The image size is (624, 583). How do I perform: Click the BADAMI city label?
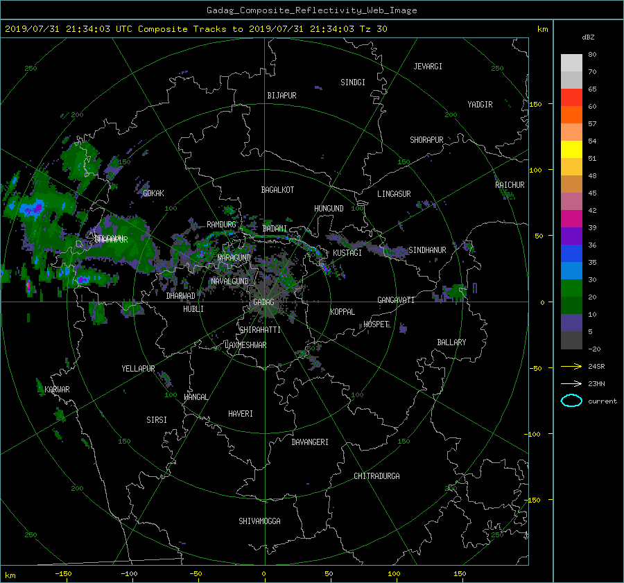[275, 229]
